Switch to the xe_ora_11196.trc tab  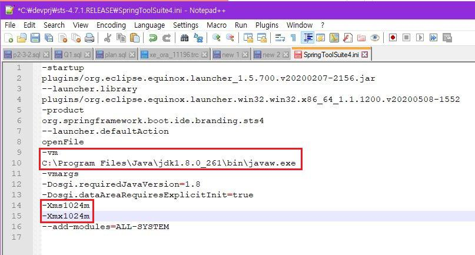point(174,55)
